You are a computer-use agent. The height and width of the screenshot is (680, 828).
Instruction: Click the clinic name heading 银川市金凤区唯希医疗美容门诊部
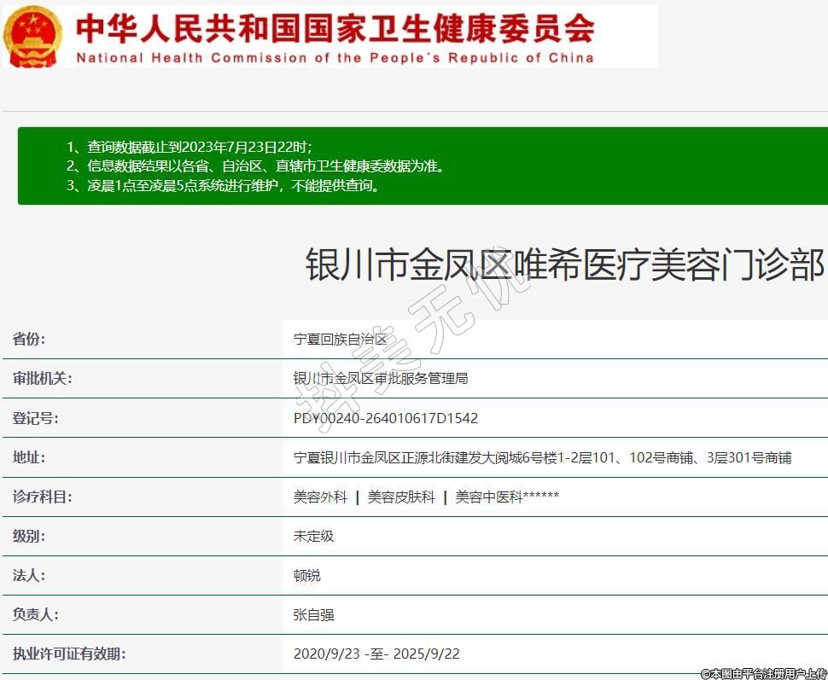[x=564, y=264]
